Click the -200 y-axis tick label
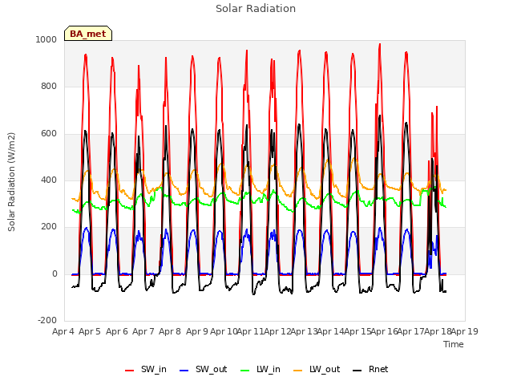513x385 pixels. click(47, 320)
